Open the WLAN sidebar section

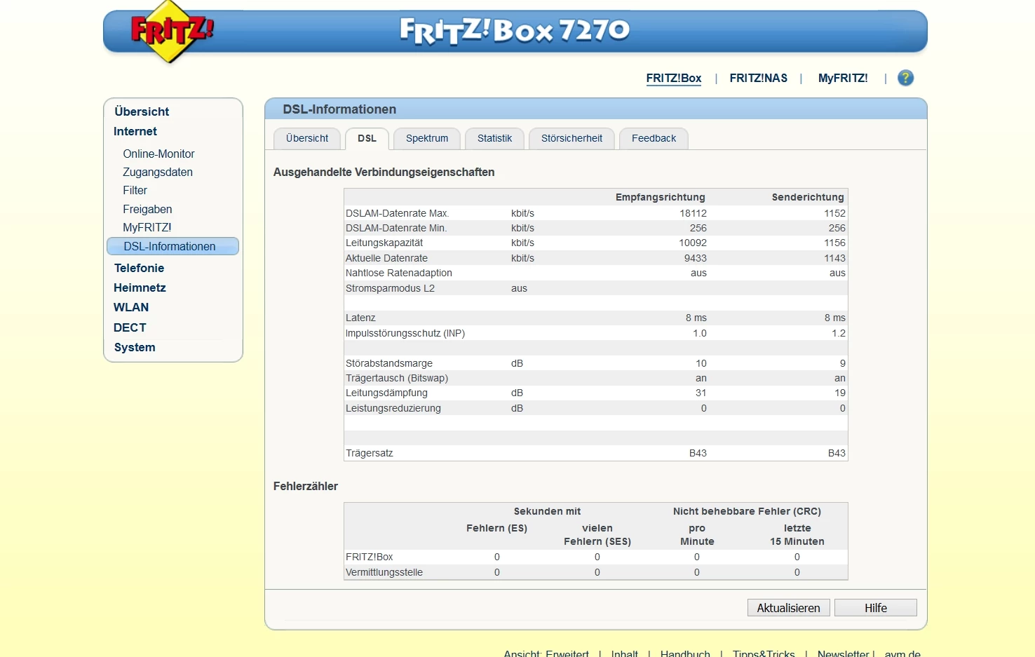pos(131,307)
